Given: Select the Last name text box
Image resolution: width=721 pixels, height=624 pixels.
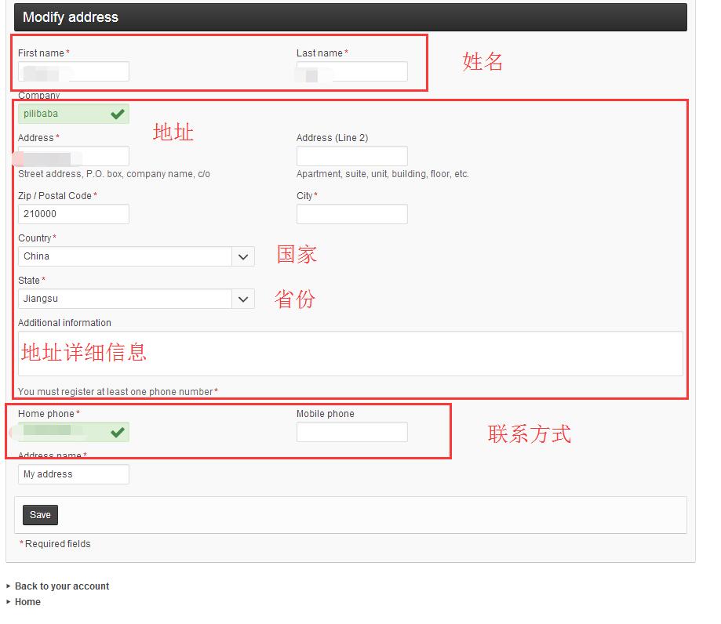Looking at the screenshot, I should coord(351,72).
